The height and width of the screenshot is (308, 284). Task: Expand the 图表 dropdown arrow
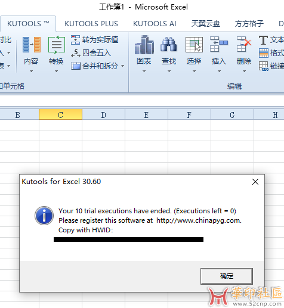pyautogui.click(x=144, y=71)
